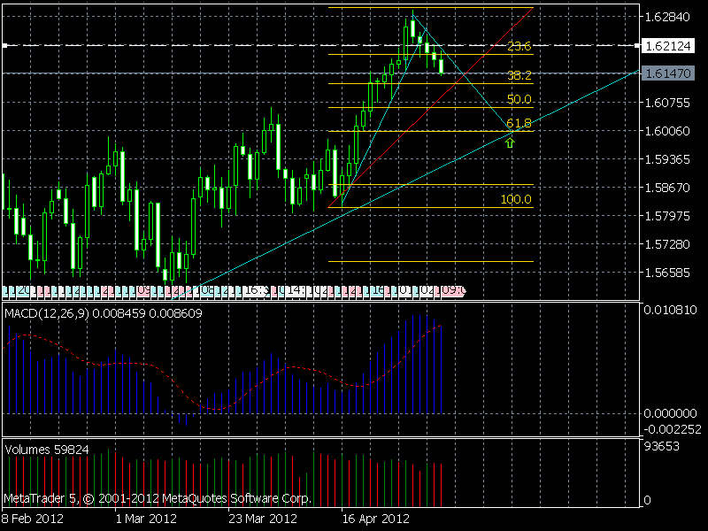708x531 pixels.
Task: Select the 23.6 Fibonacci level label
Action: point(519,46)
